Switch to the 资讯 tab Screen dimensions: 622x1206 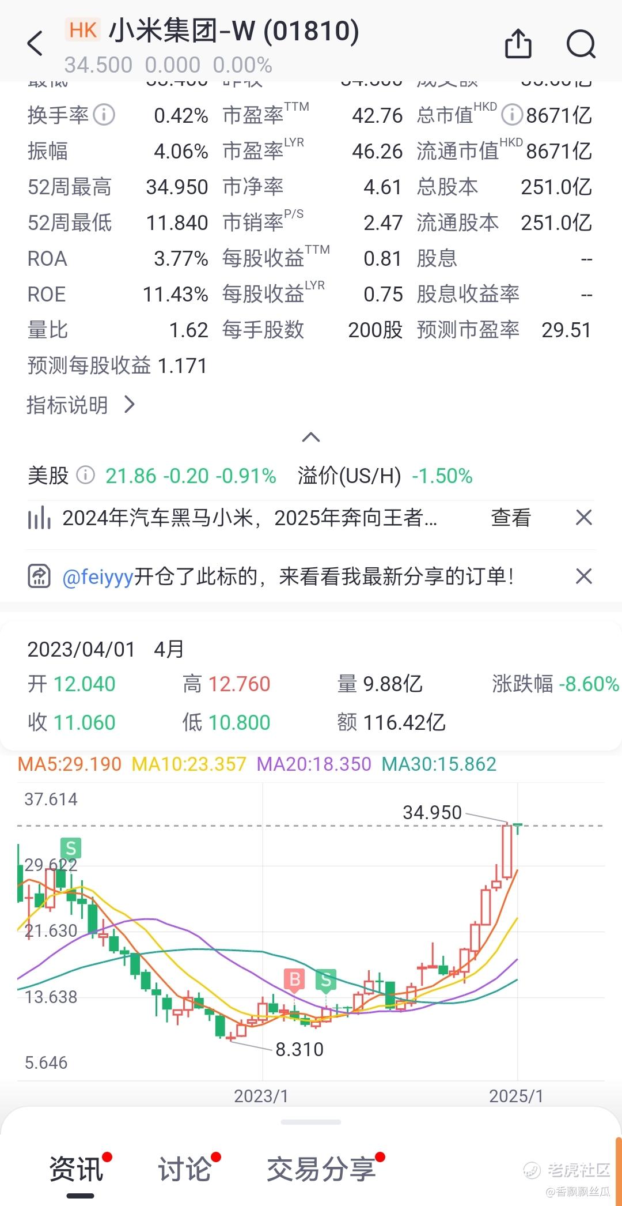[x=77, y=1169]
